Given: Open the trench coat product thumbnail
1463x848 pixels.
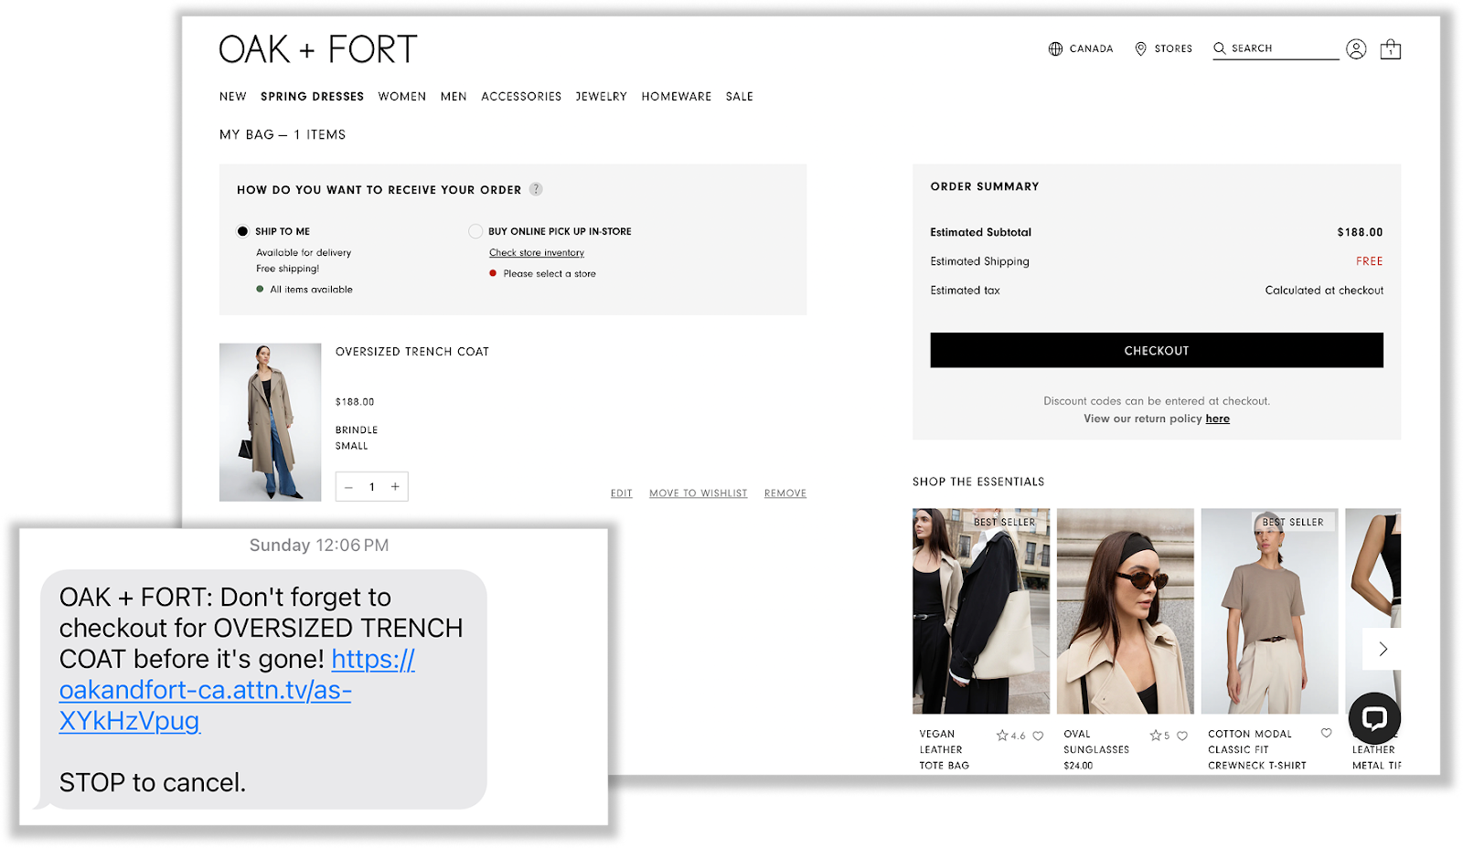Looking at the screenshot, I should tap(271, 422).
